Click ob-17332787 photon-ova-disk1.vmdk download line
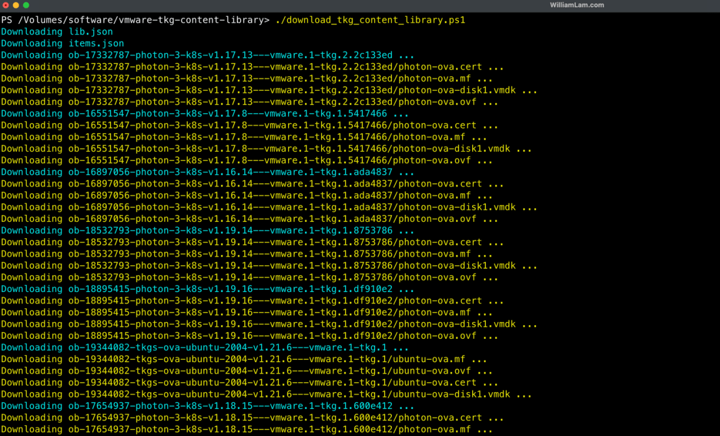Screen dimensions: 720x436 pos(268,90)
